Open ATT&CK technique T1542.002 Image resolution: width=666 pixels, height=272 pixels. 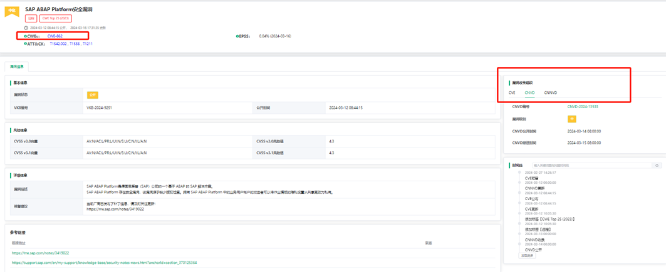tap(58, 44)
